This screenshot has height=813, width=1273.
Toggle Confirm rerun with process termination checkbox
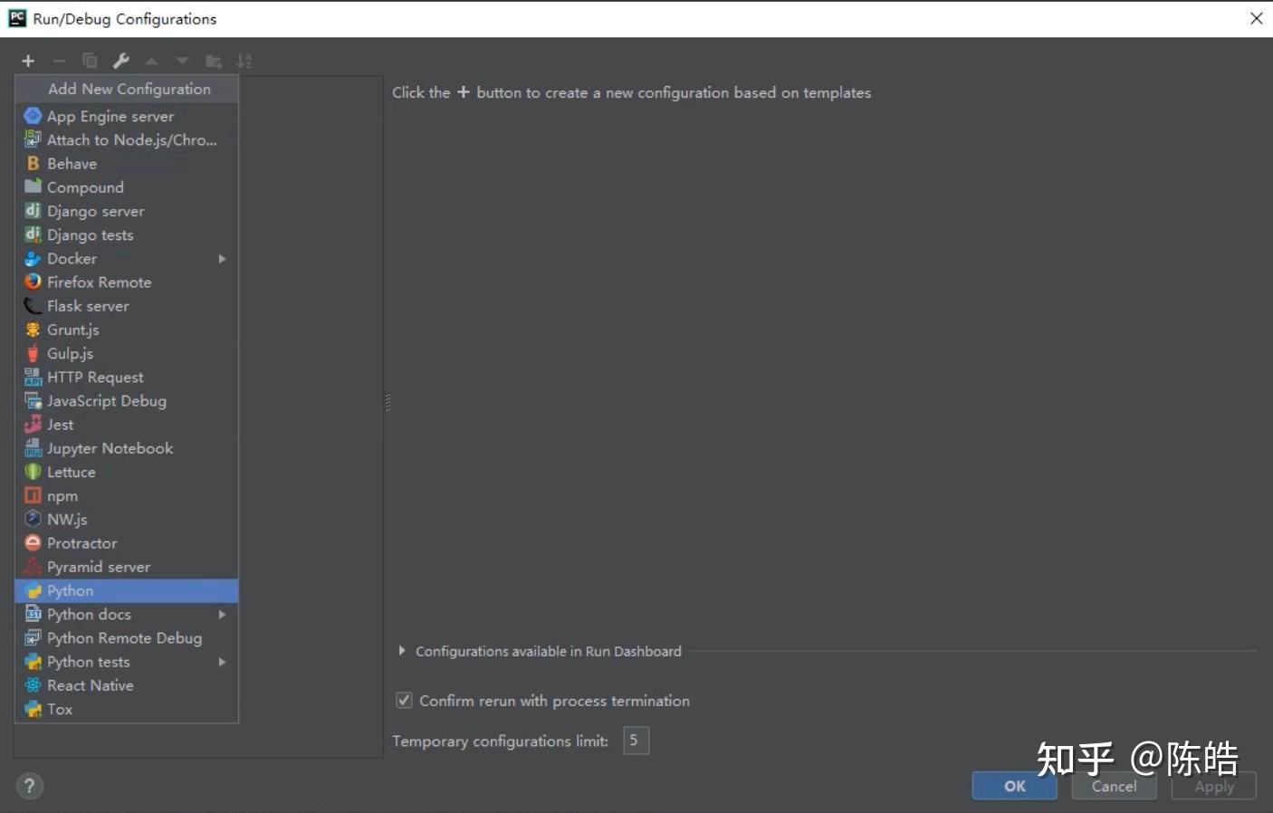pos(404,700)
